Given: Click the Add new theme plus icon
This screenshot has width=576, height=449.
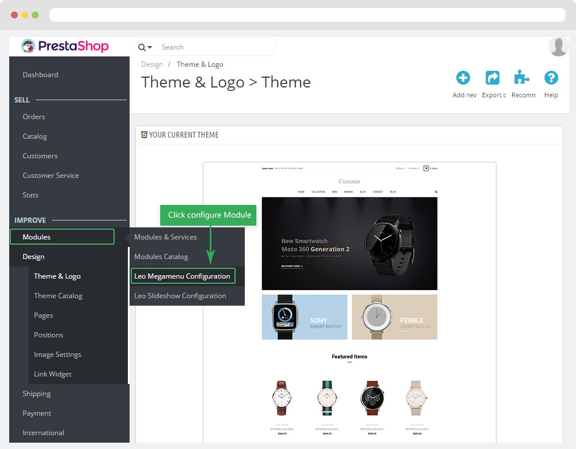Looking at the screenshot, I should [463, 78].
